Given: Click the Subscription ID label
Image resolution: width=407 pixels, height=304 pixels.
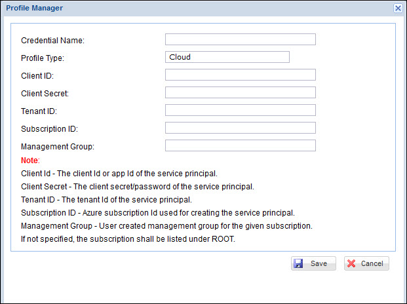Looking at the screenshot, I should (50, 129).
